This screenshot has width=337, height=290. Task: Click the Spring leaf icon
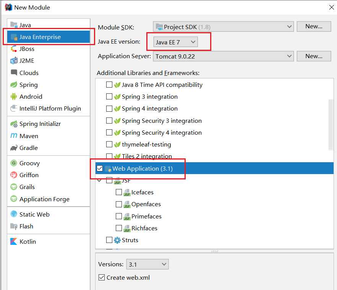14,85
